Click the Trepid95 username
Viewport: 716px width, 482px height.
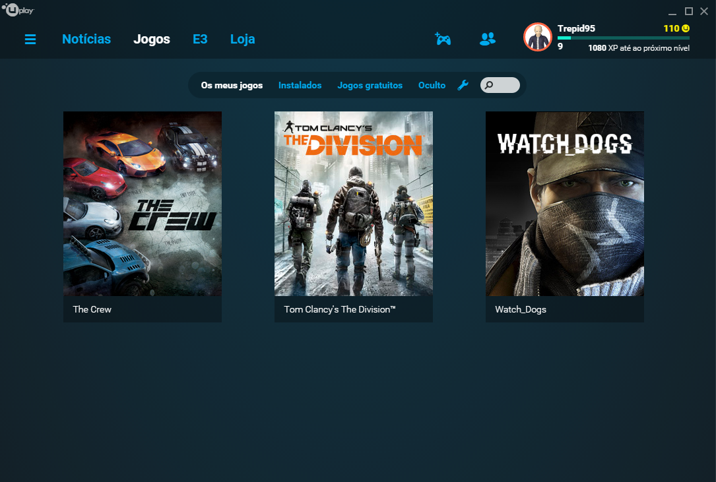click(x=576, y=28)
